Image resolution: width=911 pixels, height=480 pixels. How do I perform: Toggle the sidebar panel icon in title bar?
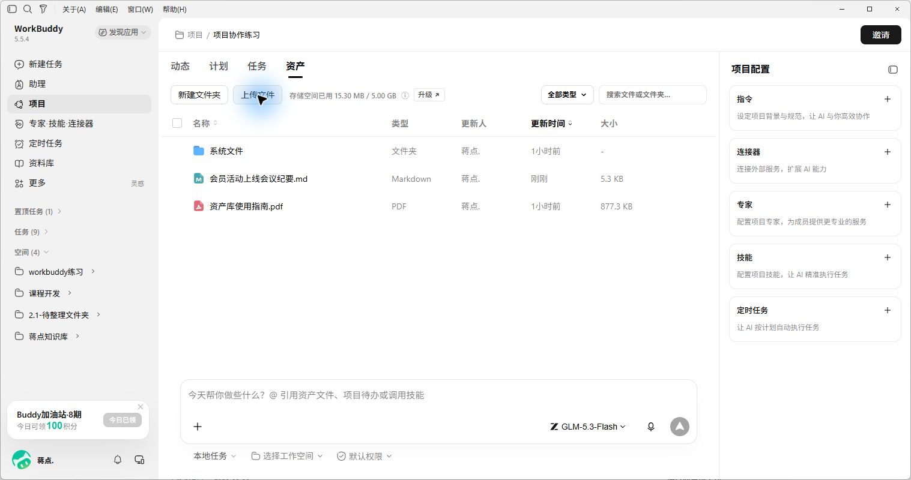tap(12, 9)
